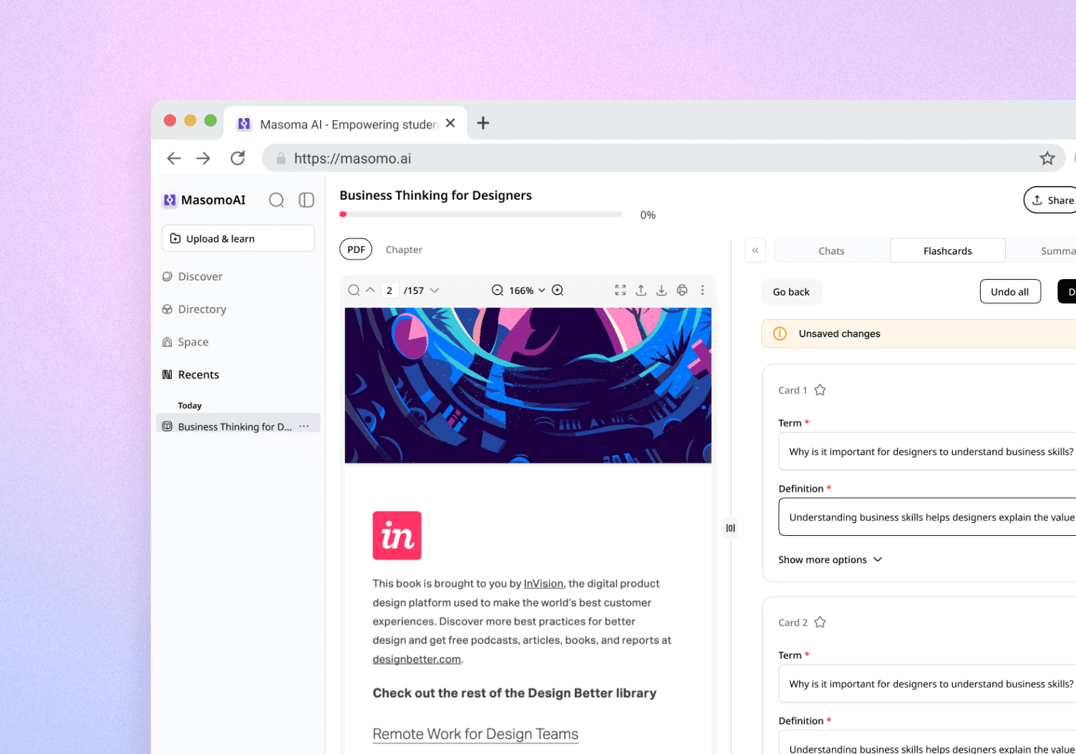Open the Recents section
Viewport: 1076px width, 754px height.
191,375
